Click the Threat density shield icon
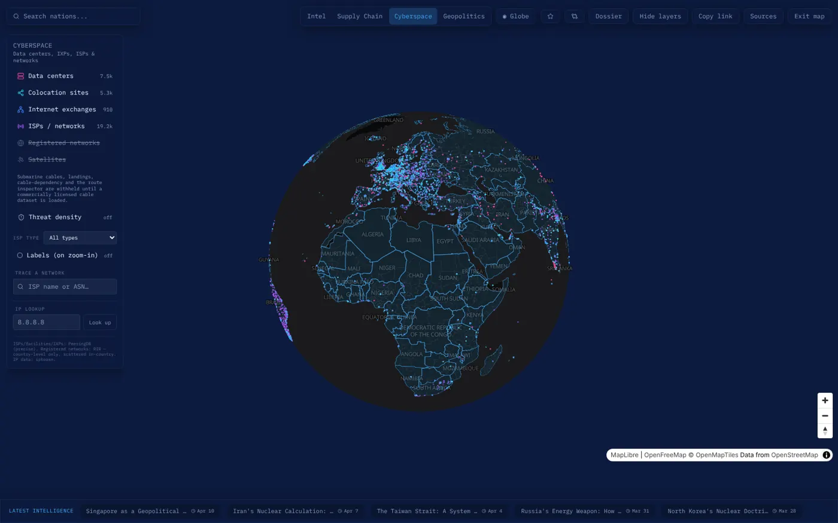The height and width of the screenshot is (523, 838). [x=21, y=217]
